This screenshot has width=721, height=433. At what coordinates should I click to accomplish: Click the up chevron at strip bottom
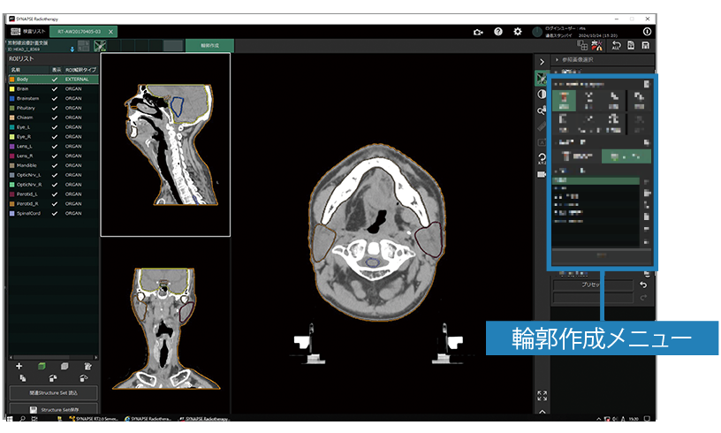[x=542, y=412]
